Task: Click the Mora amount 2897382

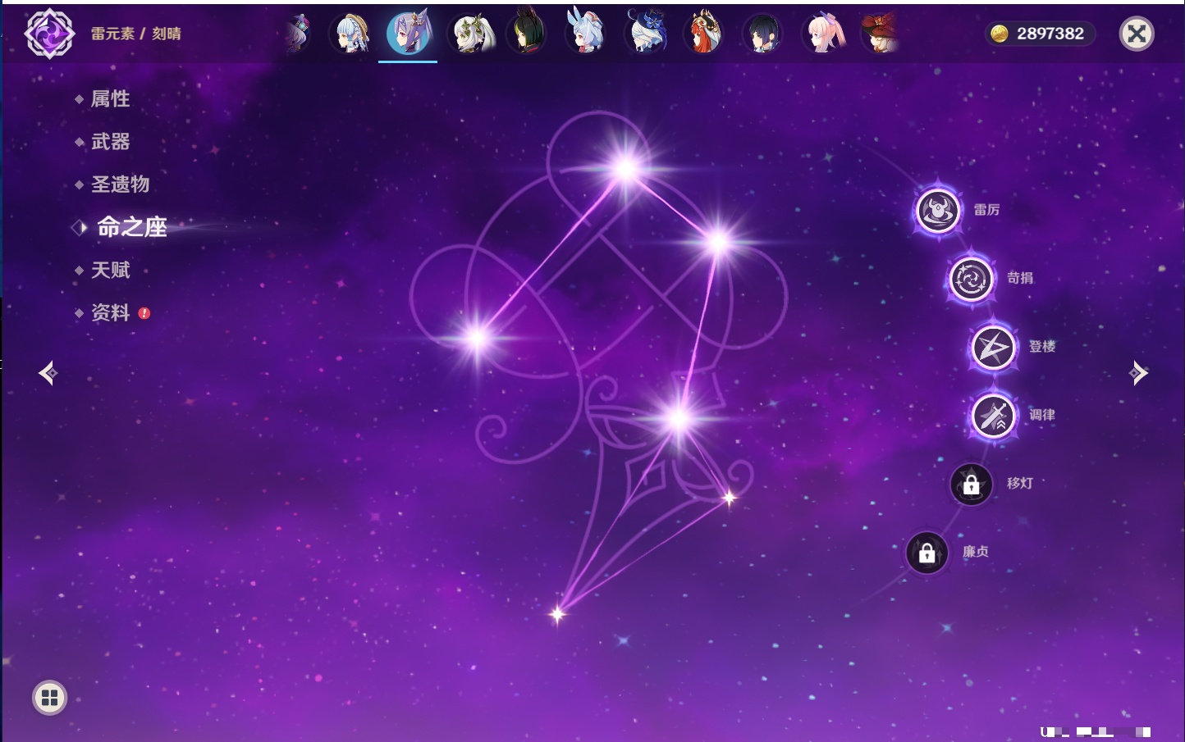Action: click(x=1050, y=34)
